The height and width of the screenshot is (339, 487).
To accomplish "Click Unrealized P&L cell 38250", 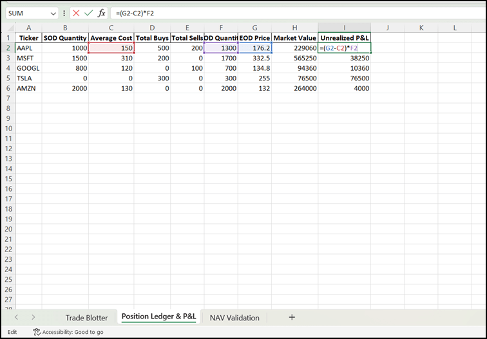I will coord(345,58).
